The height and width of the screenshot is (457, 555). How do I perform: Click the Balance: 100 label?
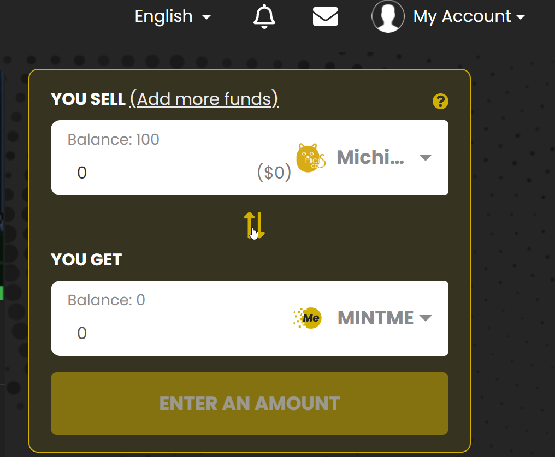point(113,140)
